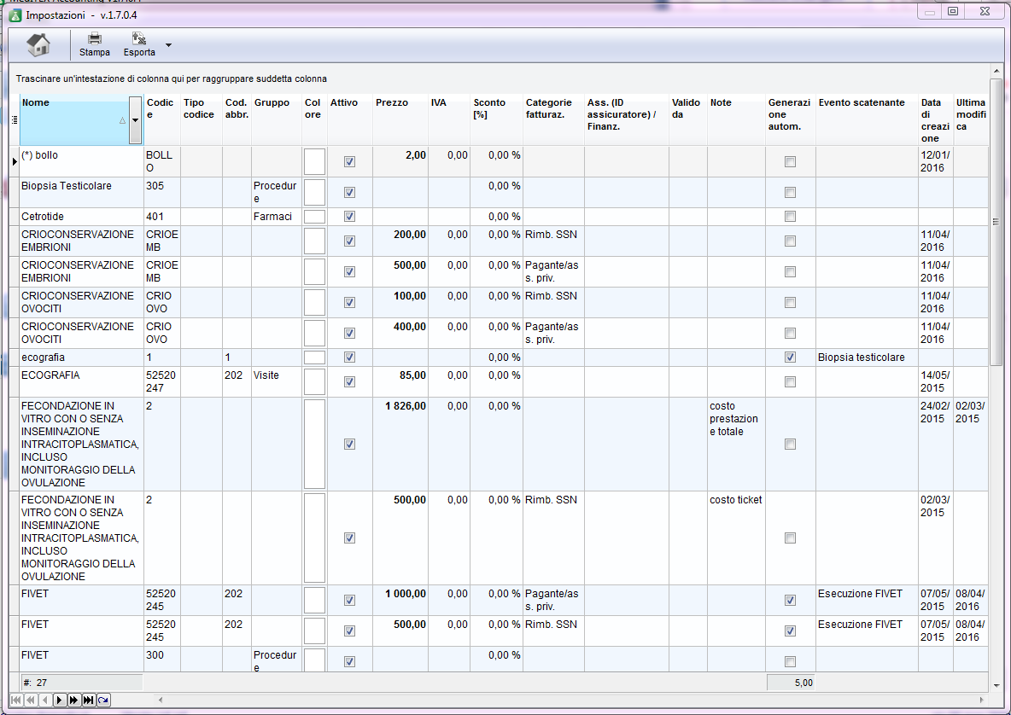Toggle Generazione autom. checkbox for FIVET 1 000,00 row
The width and height of the screenshot is (1011, 715).
pyautogui.click(x=790, y=601)
